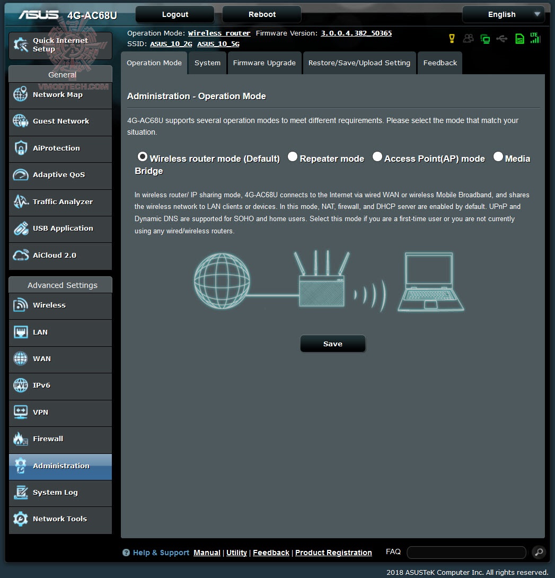Click the yellow lightbulb status icon
The height and width of the screenshot is (578, 555).
[452, 38]
